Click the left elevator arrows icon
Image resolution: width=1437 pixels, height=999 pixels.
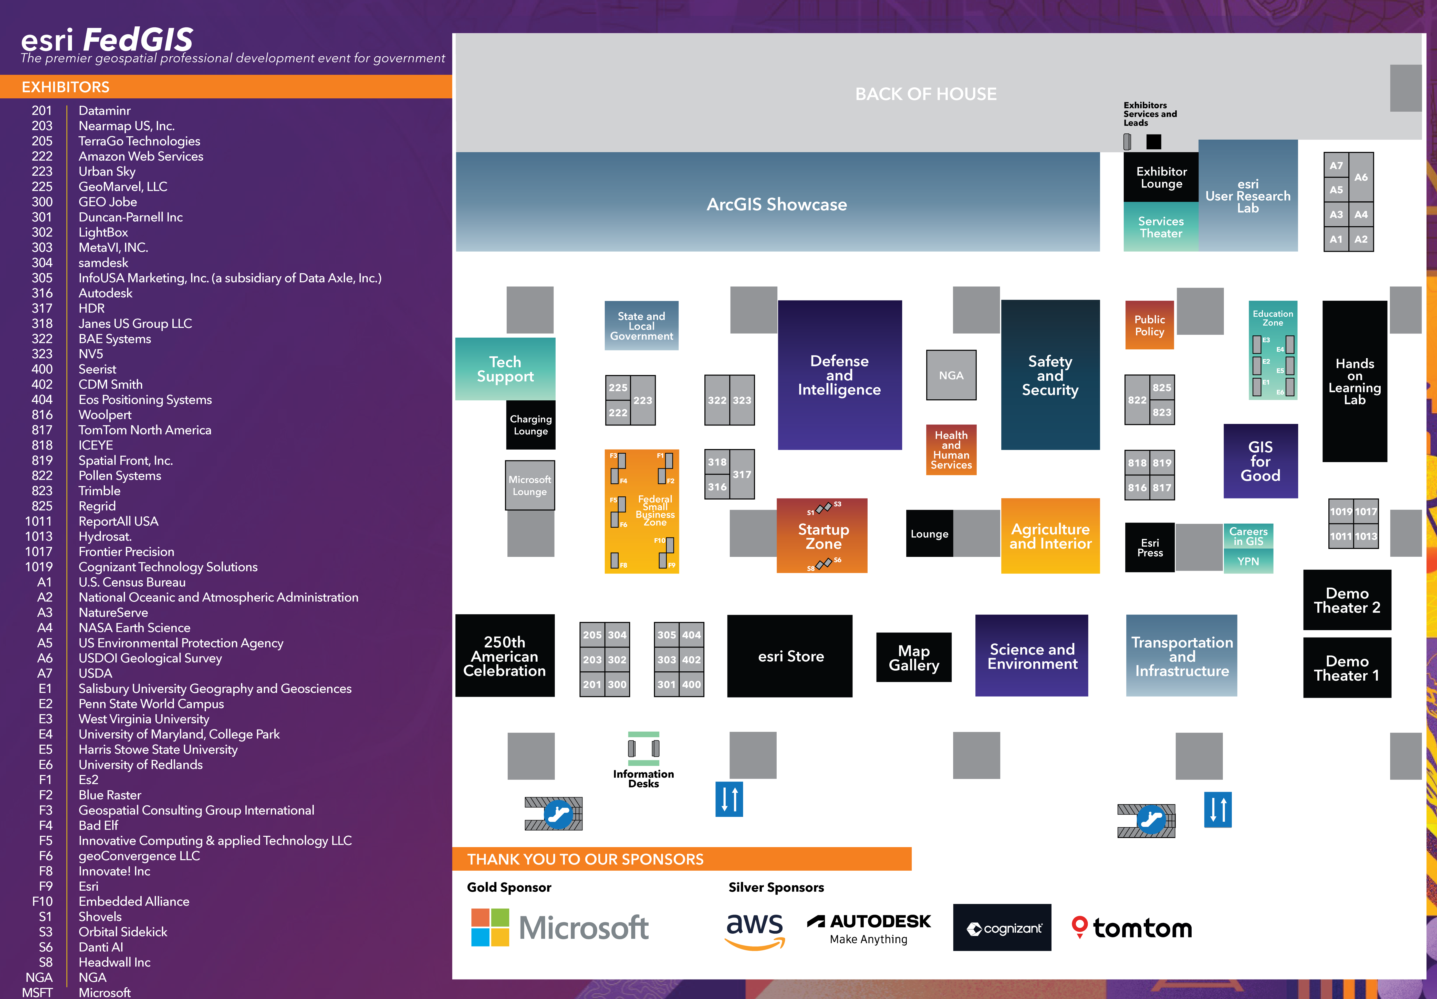[x=729, y=799]
